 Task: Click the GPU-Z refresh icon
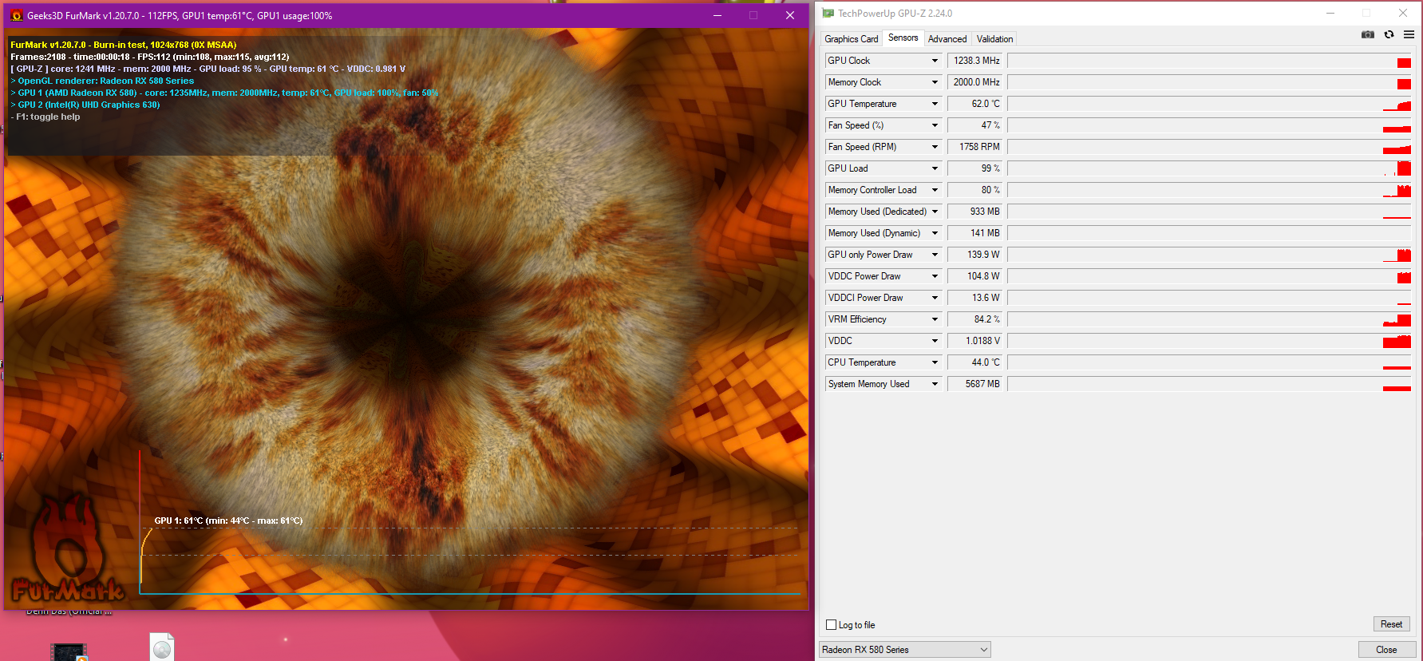pyautogui.click(x=1389, y=34)
